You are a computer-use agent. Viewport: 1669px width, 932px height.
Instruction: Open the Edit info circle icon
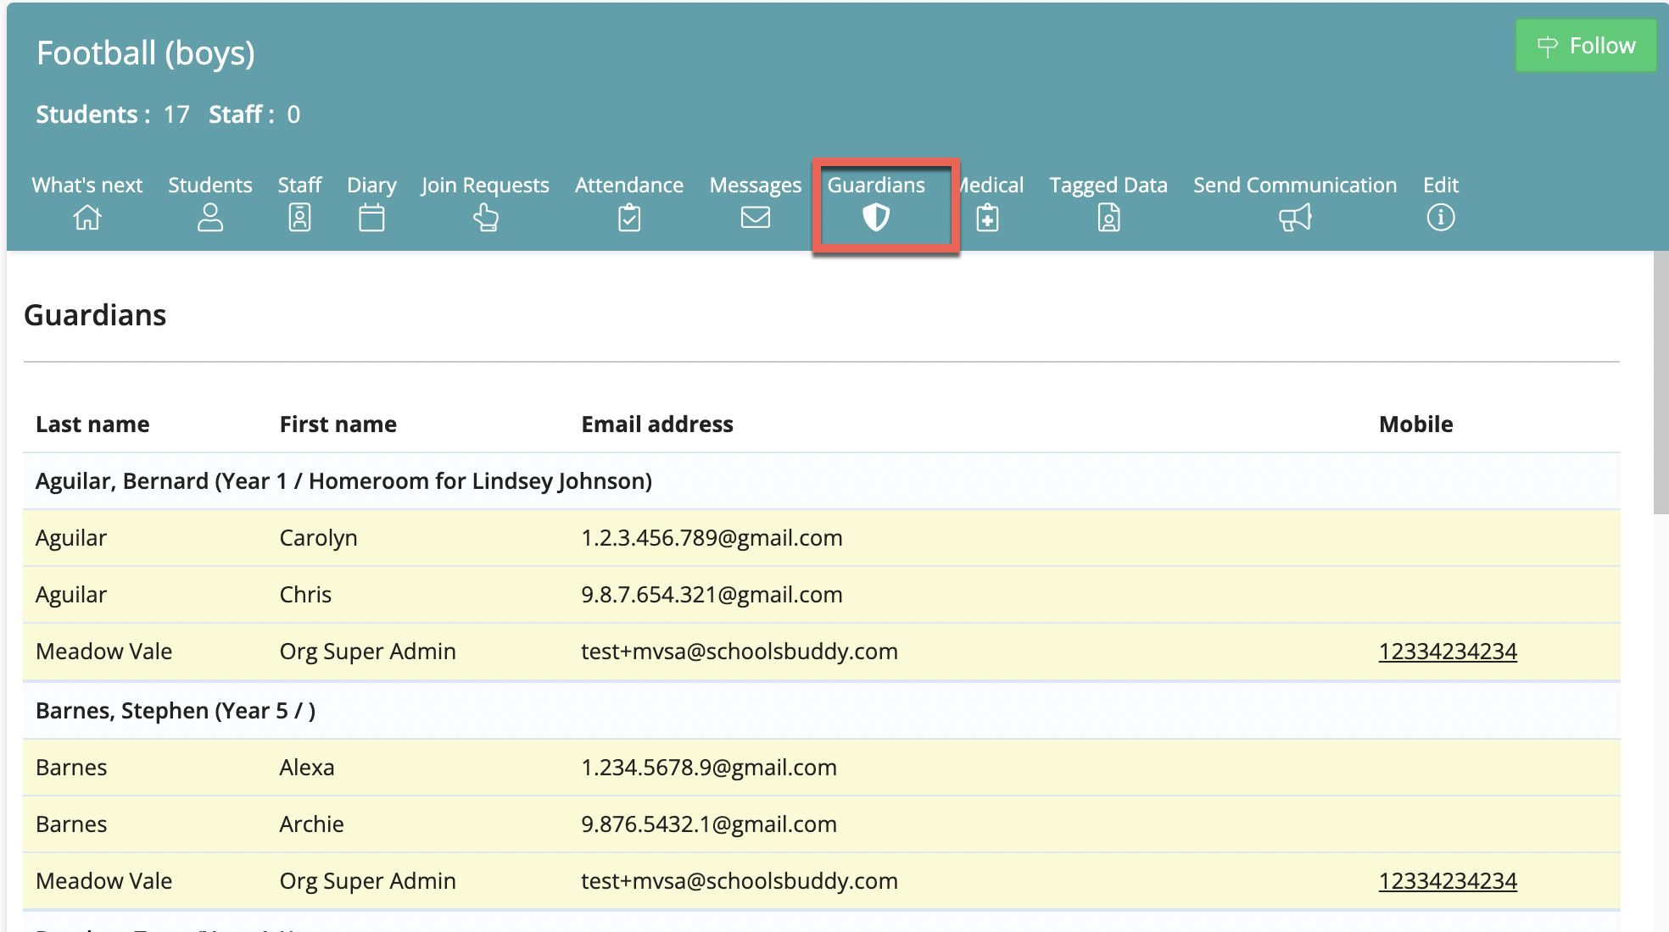pos(1441,218)
